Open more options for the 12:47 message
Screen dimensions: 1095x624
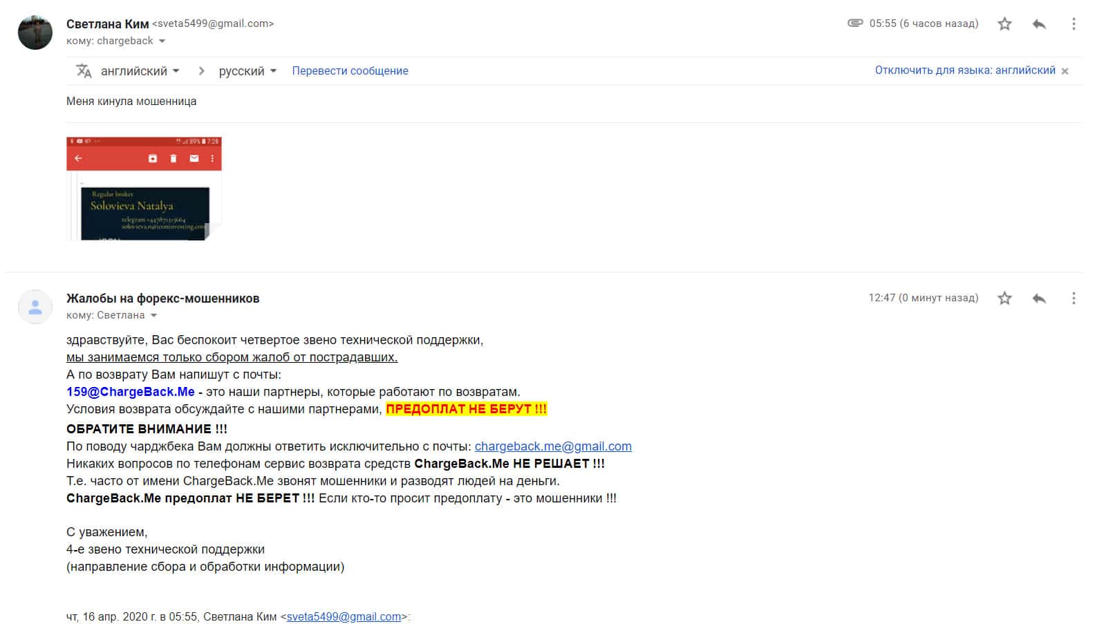[1073, 299]
